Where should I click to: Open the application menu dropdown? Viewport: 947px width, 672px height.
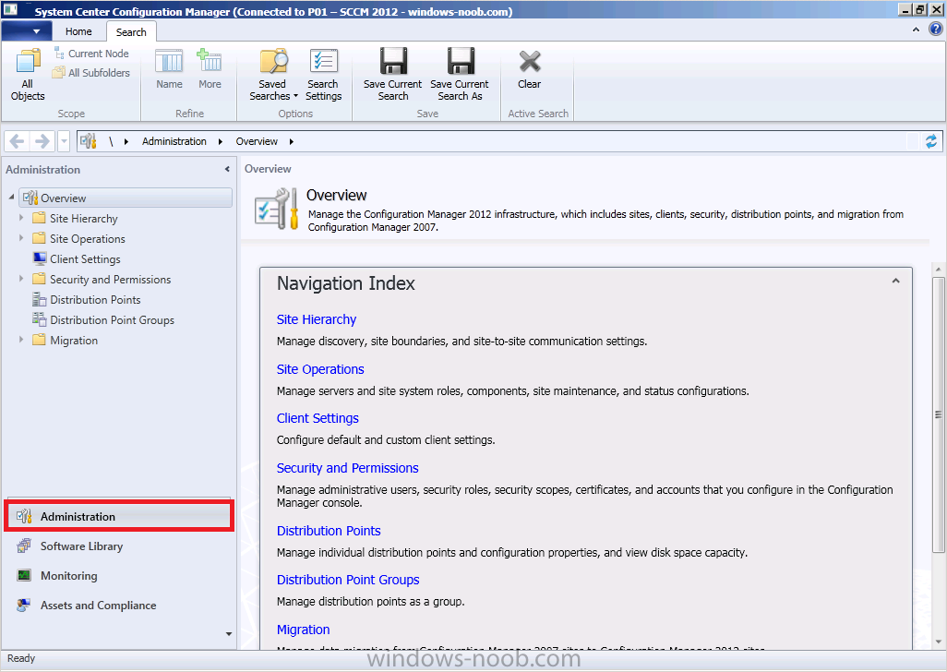pyautogui.click(x=27, y=30)
